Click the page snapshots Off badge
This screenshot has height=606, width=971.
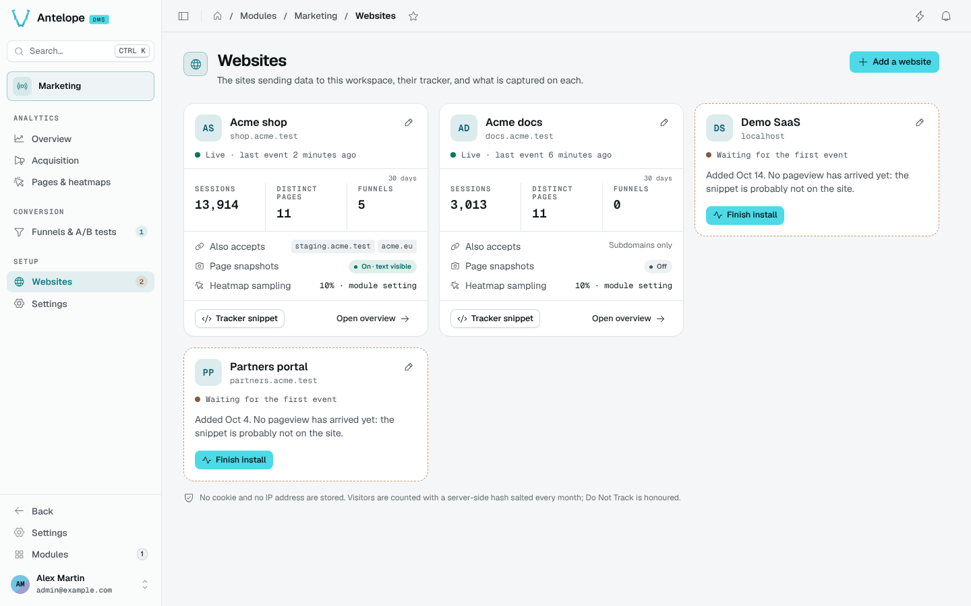tap(658, 267)
